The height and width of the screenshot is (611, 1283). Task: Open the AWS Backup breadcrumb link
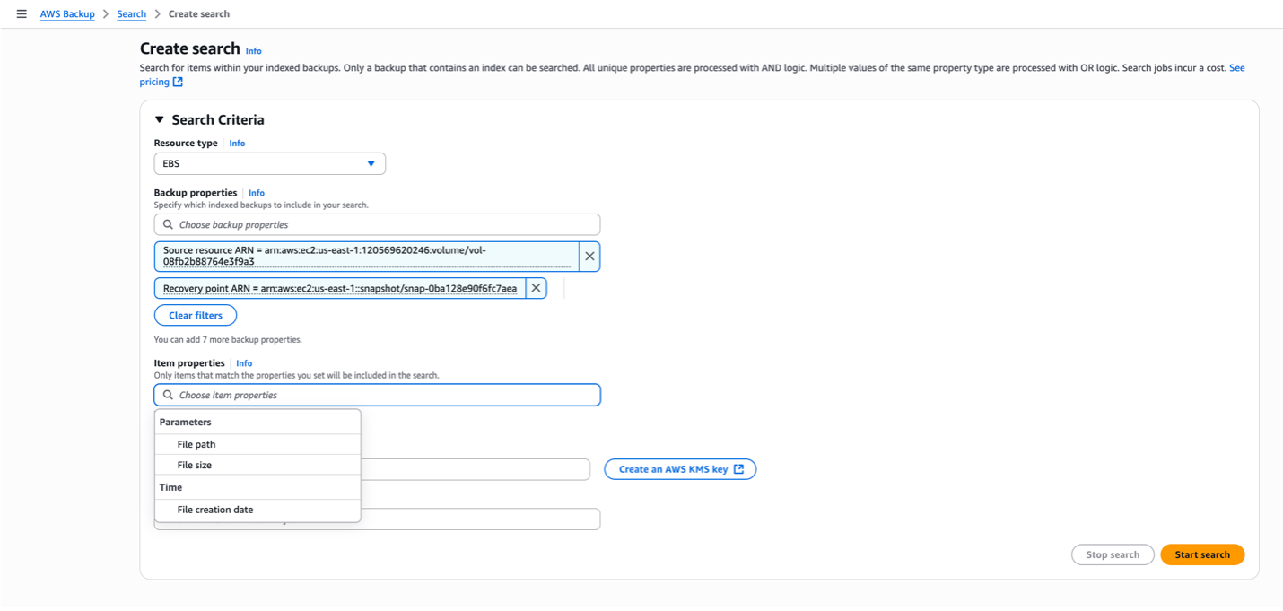(x=67, y=13)
